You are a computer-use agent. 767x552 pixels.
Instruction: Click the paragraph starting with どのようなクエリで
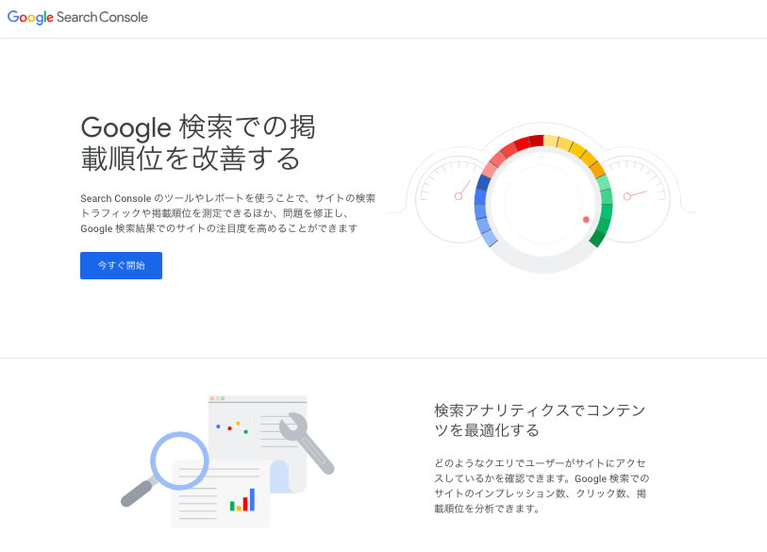tap(541, 486)
